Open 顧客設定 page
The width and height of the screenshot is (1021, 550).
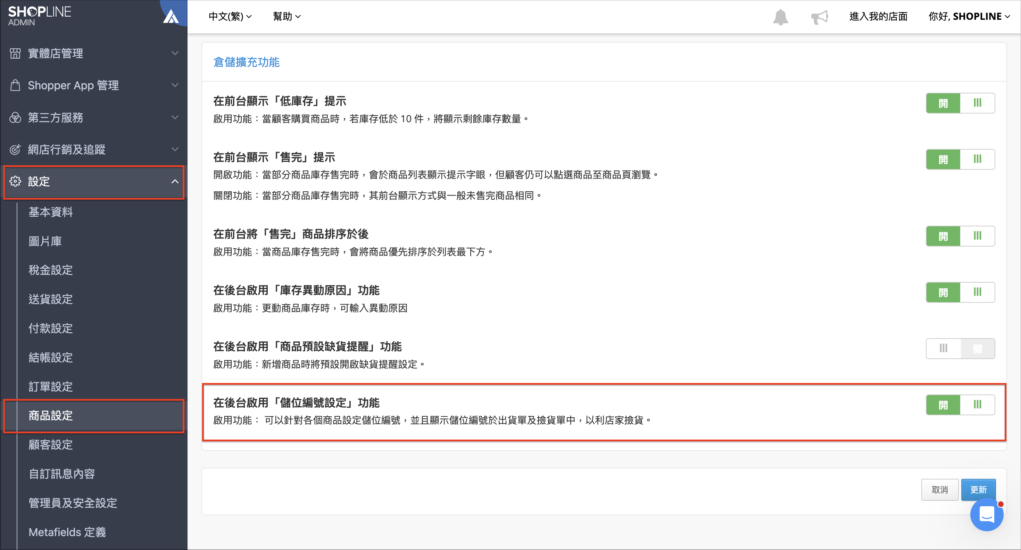click(x=51, y=444)
